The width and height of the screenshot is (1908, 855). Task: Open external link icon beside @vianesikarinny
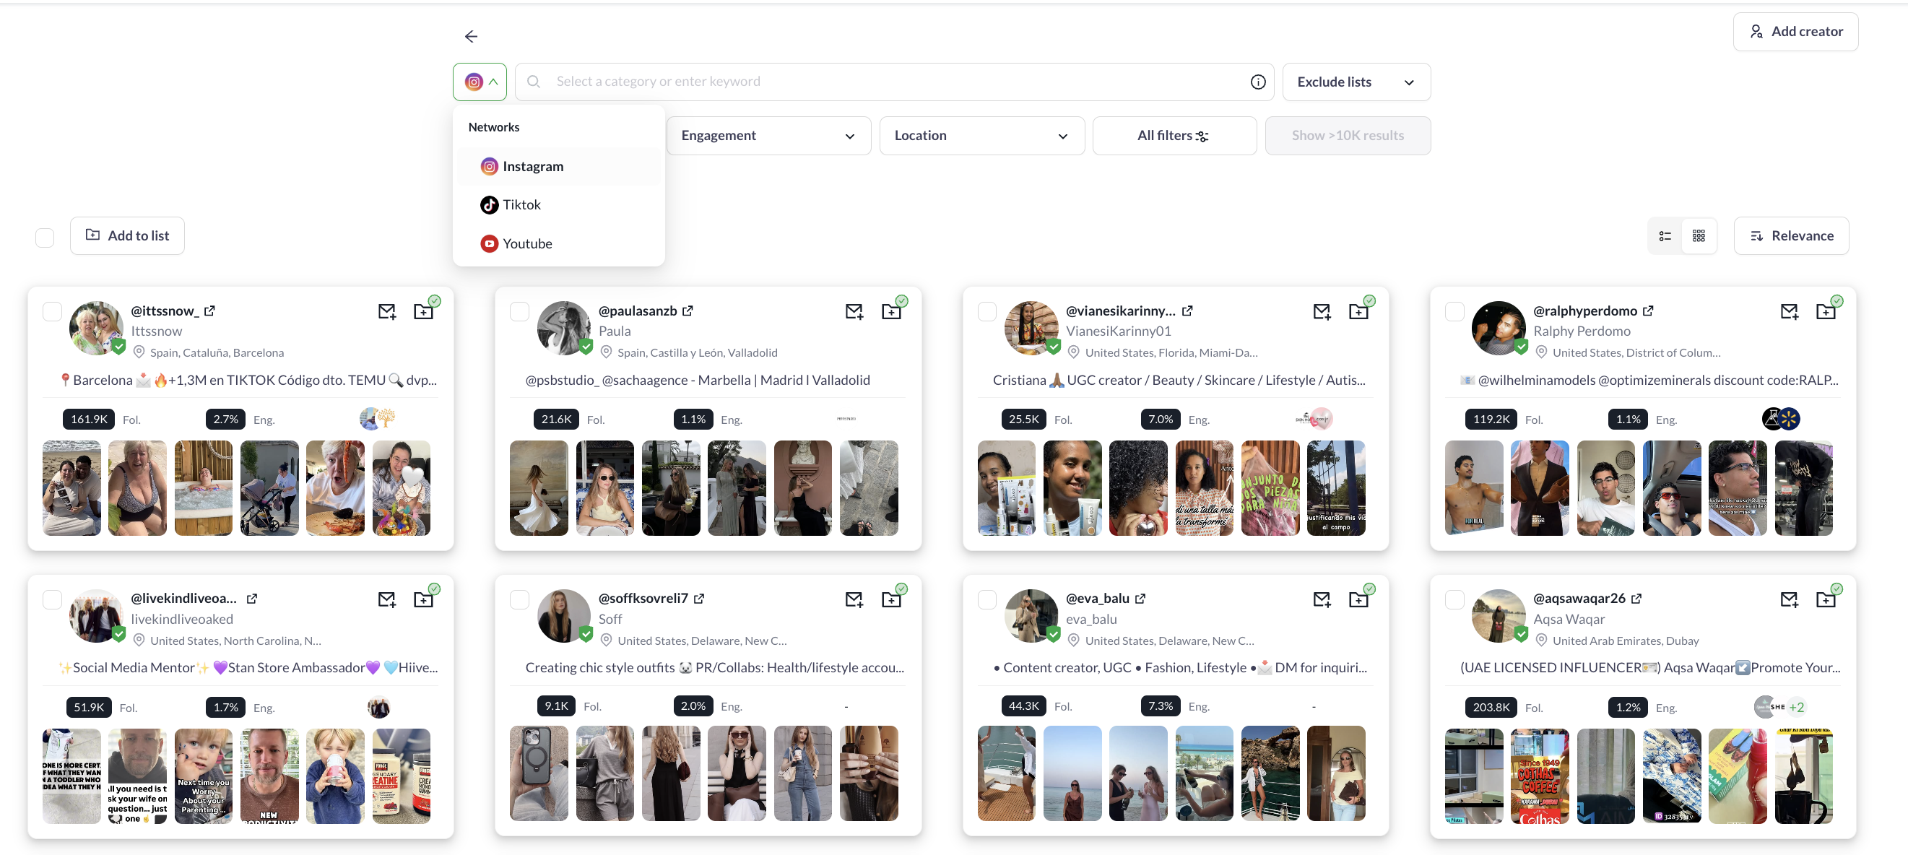1187,311
